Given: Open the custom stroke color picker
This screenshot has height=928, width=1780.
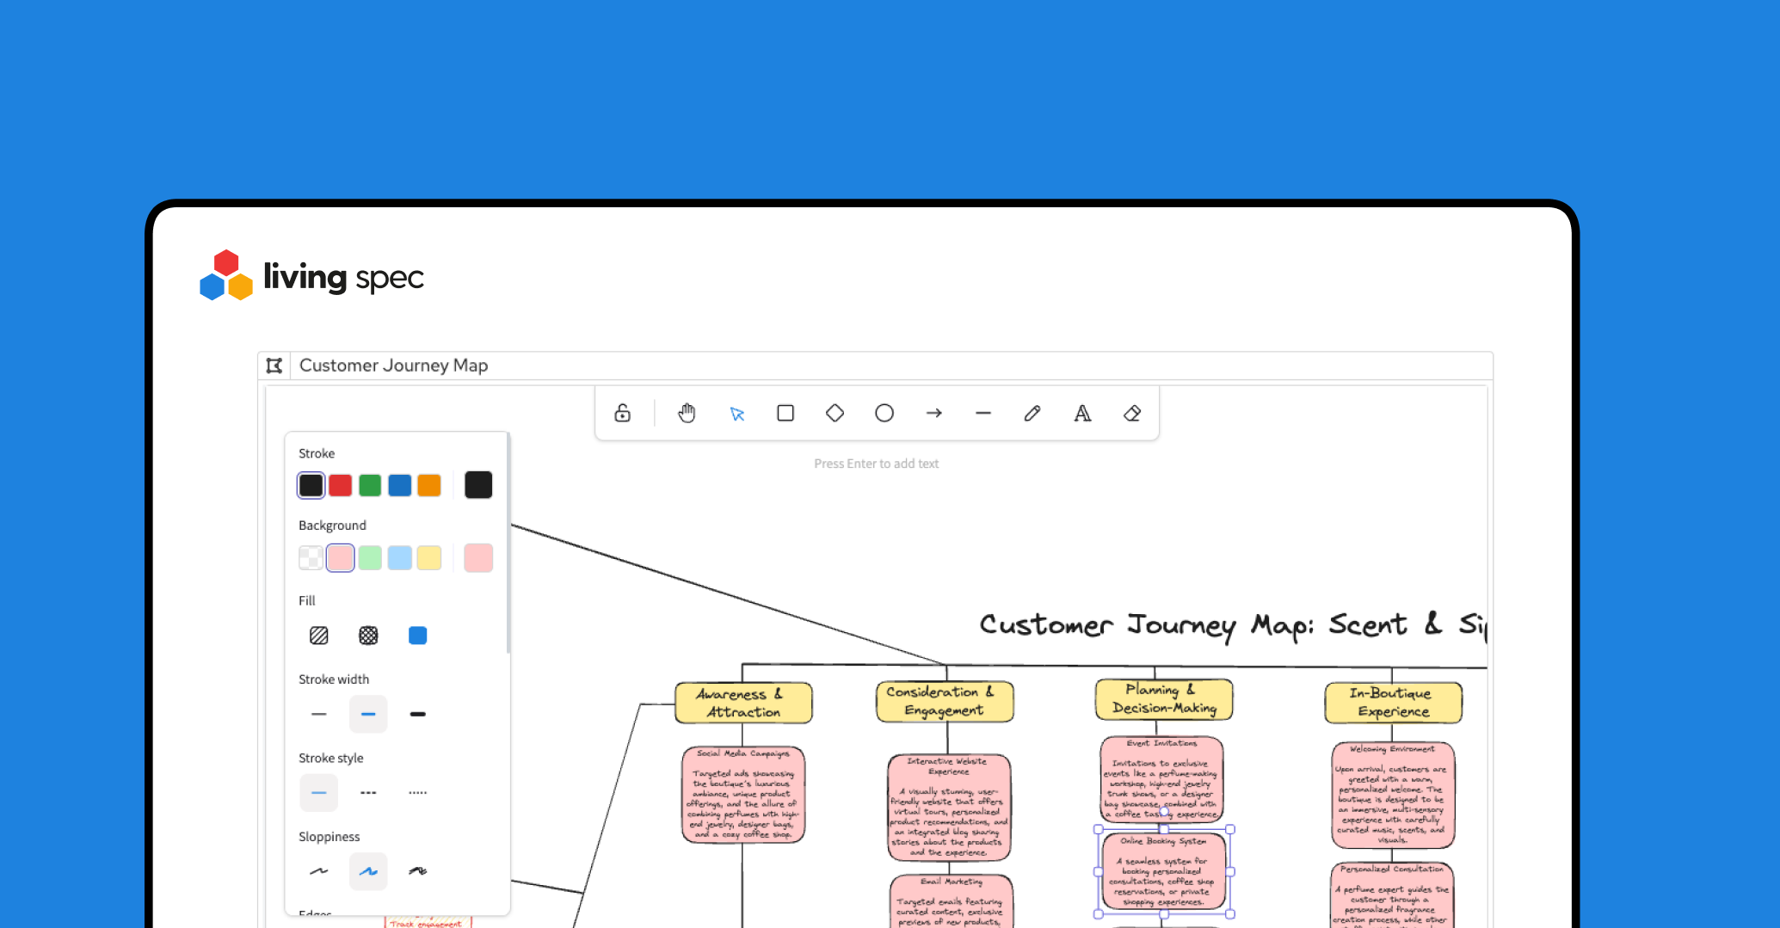Looking at the screenshot, I should (478, 485).
